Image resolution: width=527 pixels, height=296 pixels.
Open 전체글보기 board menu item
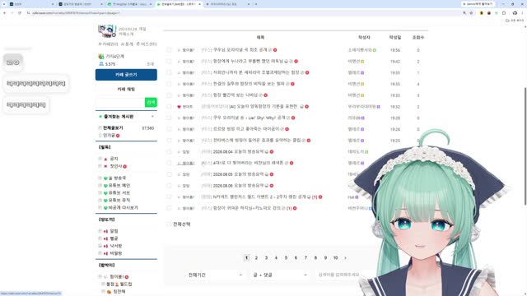113,128
